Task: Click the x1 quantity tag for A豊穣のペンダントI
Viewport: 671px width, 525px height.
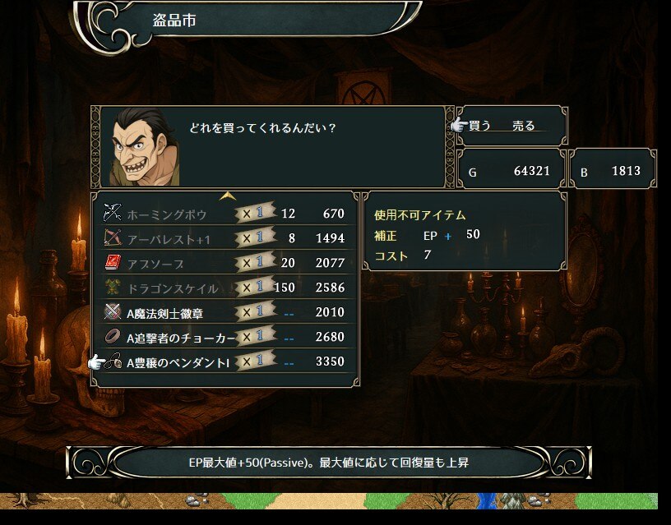Action: pyautogui.click(x=256, y=362)
